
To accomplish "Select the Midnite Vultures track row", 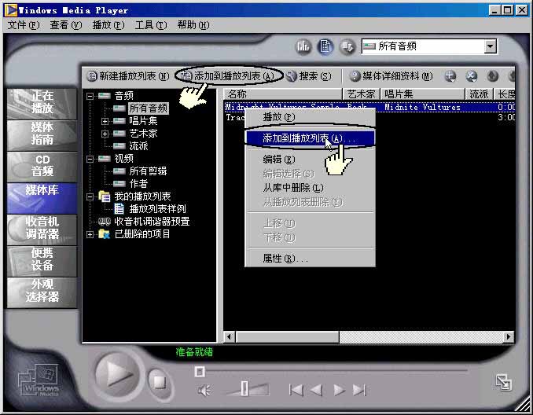I will (369, 107).
